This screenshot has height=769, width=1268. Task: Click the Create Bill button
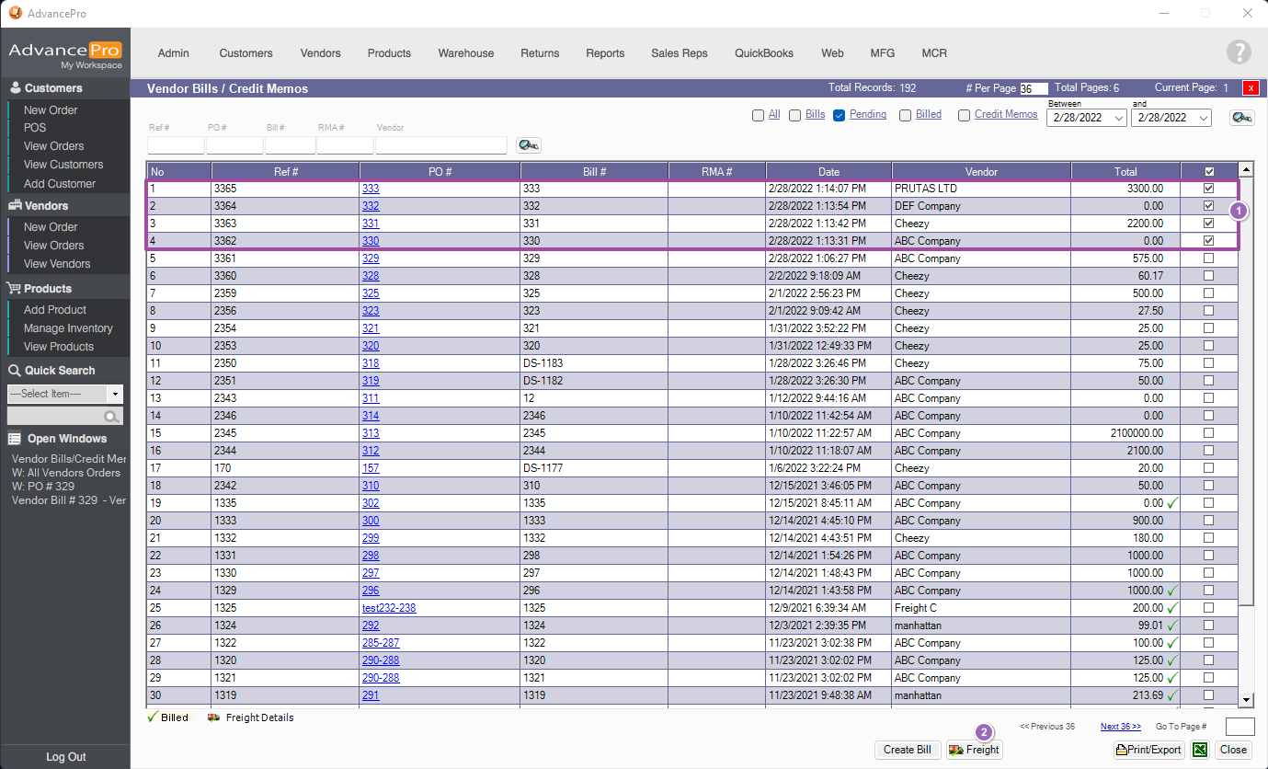click(x=907, y=750)
